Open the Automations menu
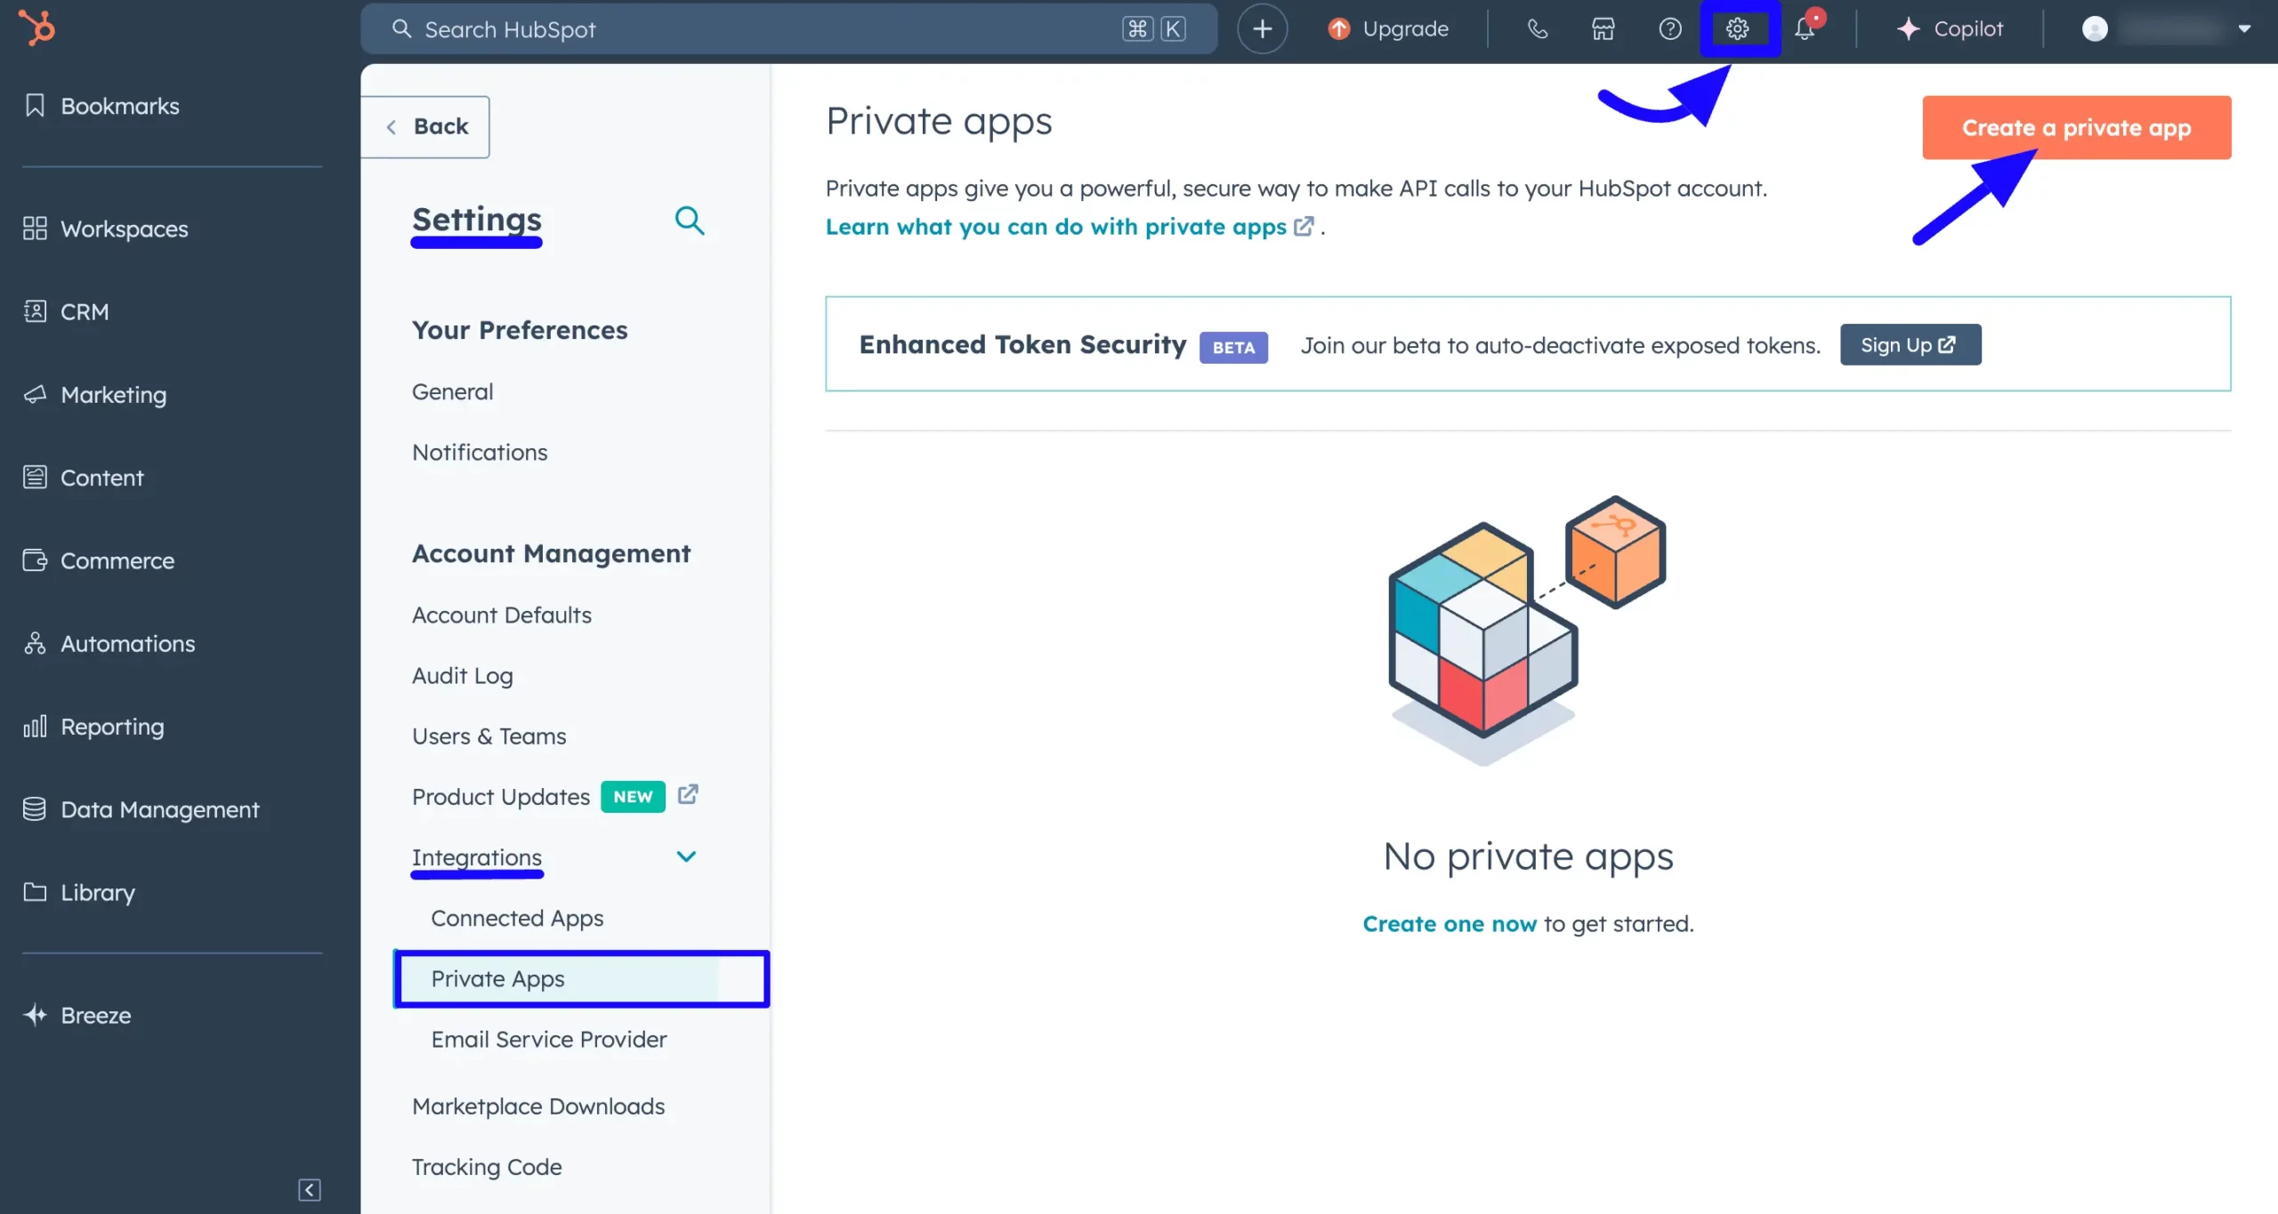This screenshot has height=1214, width=2278. click(109, 644)
